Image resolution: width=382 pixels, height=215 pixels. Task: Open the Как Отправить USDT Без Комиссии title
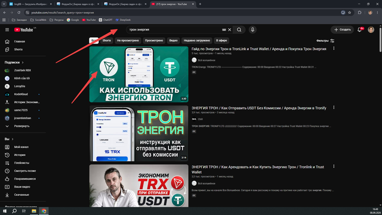click(x=258, y=108)
